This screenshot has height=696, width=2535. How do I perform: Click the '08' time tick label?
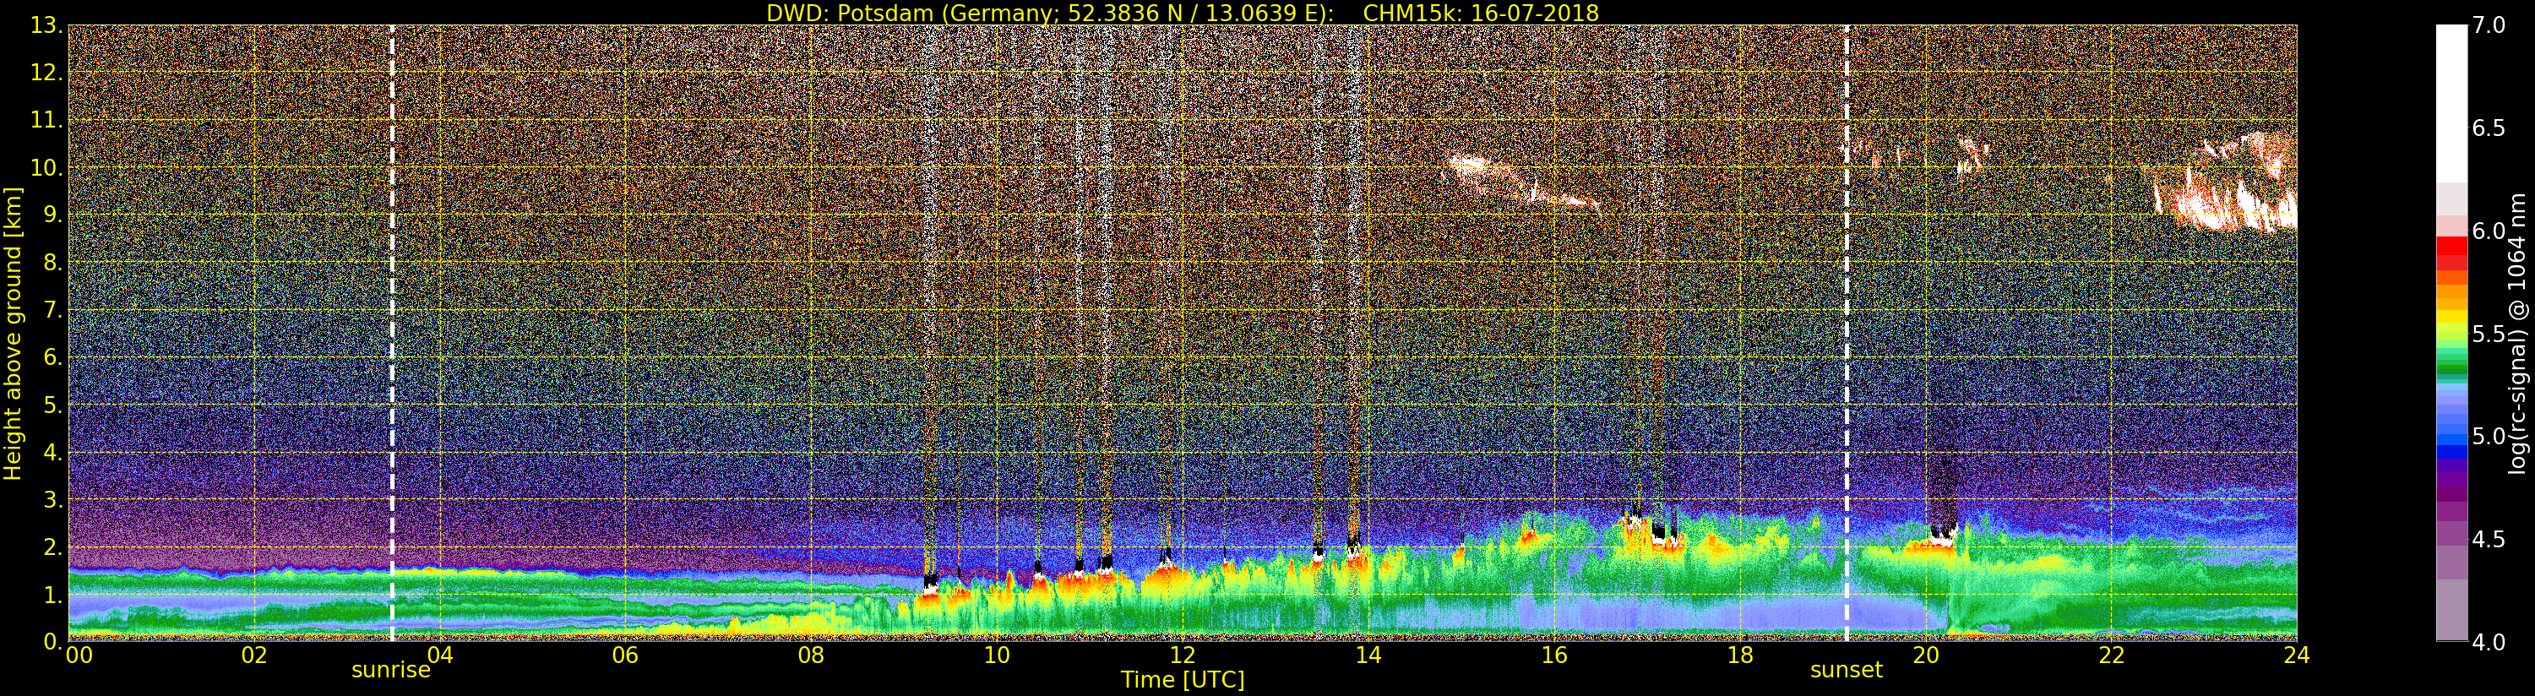[811, 655]
